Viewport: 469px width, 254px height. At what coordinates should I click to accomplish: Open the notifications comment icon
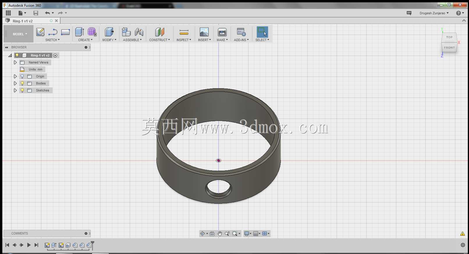click(409, 13)
